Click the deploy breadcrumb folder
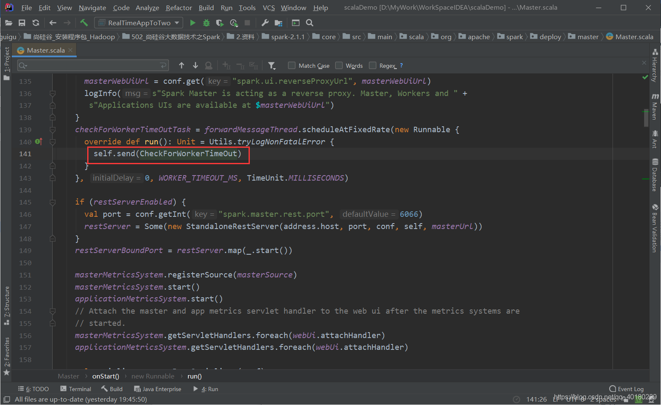 point(546,37)
